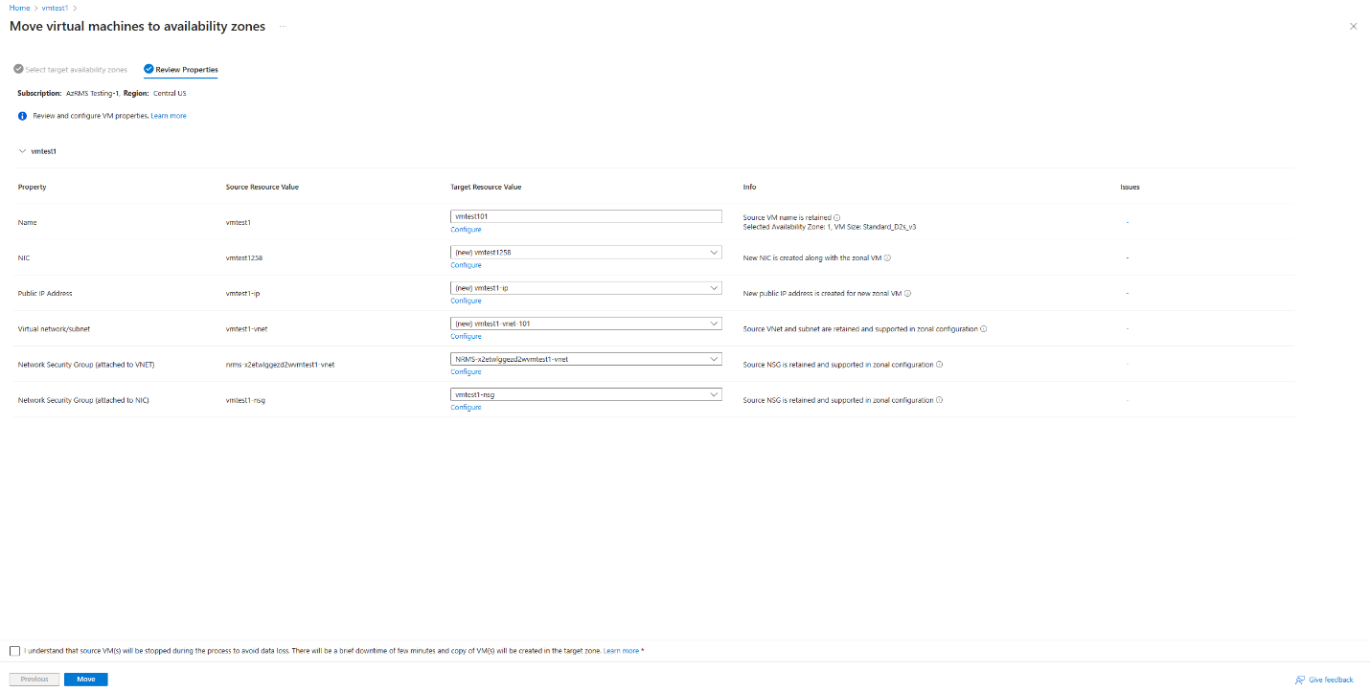Click the Name input containing vmtest101
Viewport: 1370px width, 692px height.
click(584, 216)
